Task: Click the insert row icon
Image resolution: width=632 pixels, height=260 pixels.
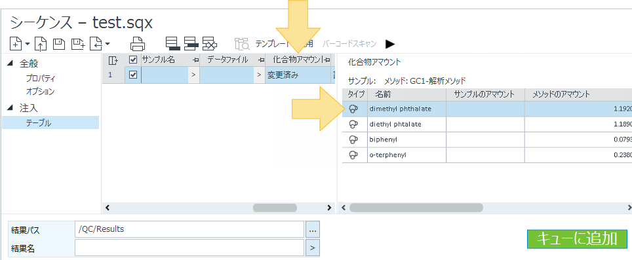Action: (x=191, y=44)
